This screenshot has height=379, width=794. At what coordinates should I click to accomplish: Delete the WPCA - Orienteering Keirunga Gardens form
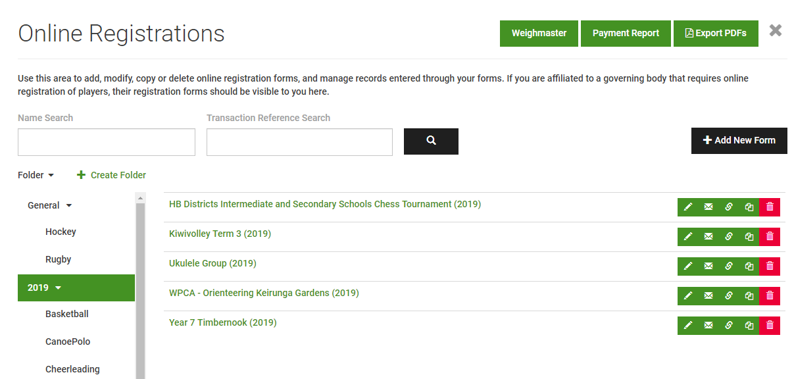tap(769, 296)
